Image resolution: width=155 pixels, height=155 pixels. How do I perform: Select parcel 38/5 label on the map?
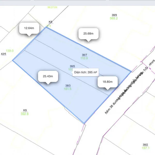click(72, 66)
